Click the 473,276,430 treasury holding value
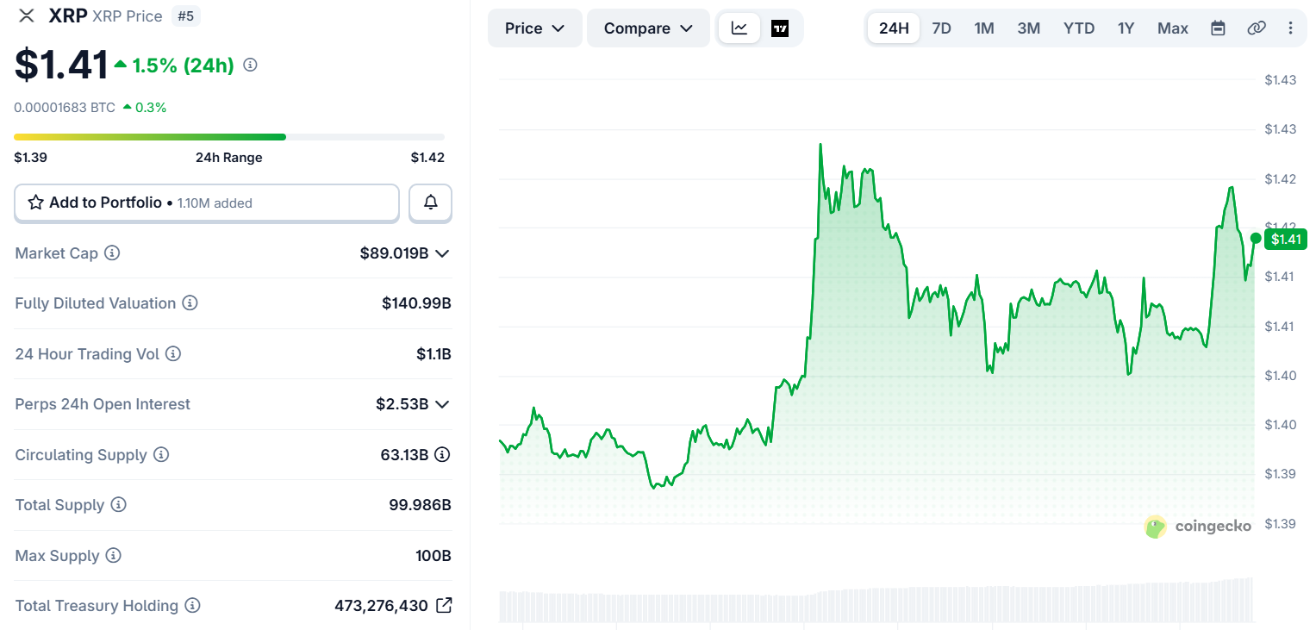 pyautogui.click(x=381, y=606)
